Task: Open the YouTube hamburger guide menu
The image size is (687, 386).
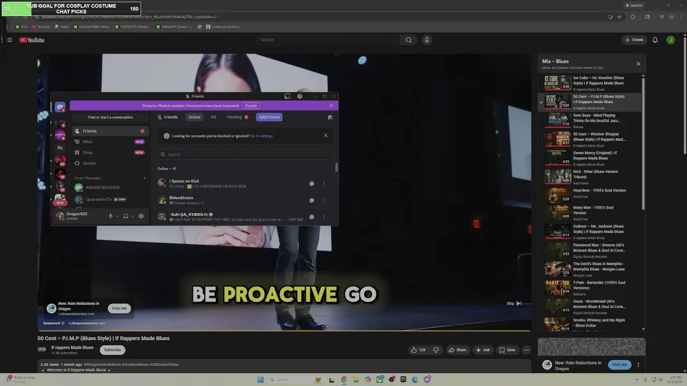Action: click(10, 40)
